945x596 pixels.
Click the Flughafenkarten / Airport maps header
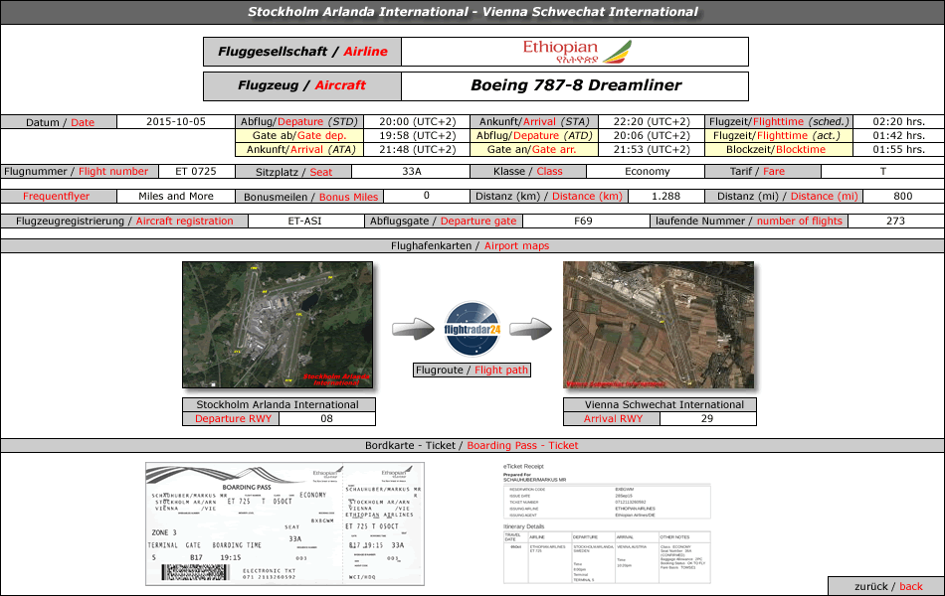tap(471, 245)
